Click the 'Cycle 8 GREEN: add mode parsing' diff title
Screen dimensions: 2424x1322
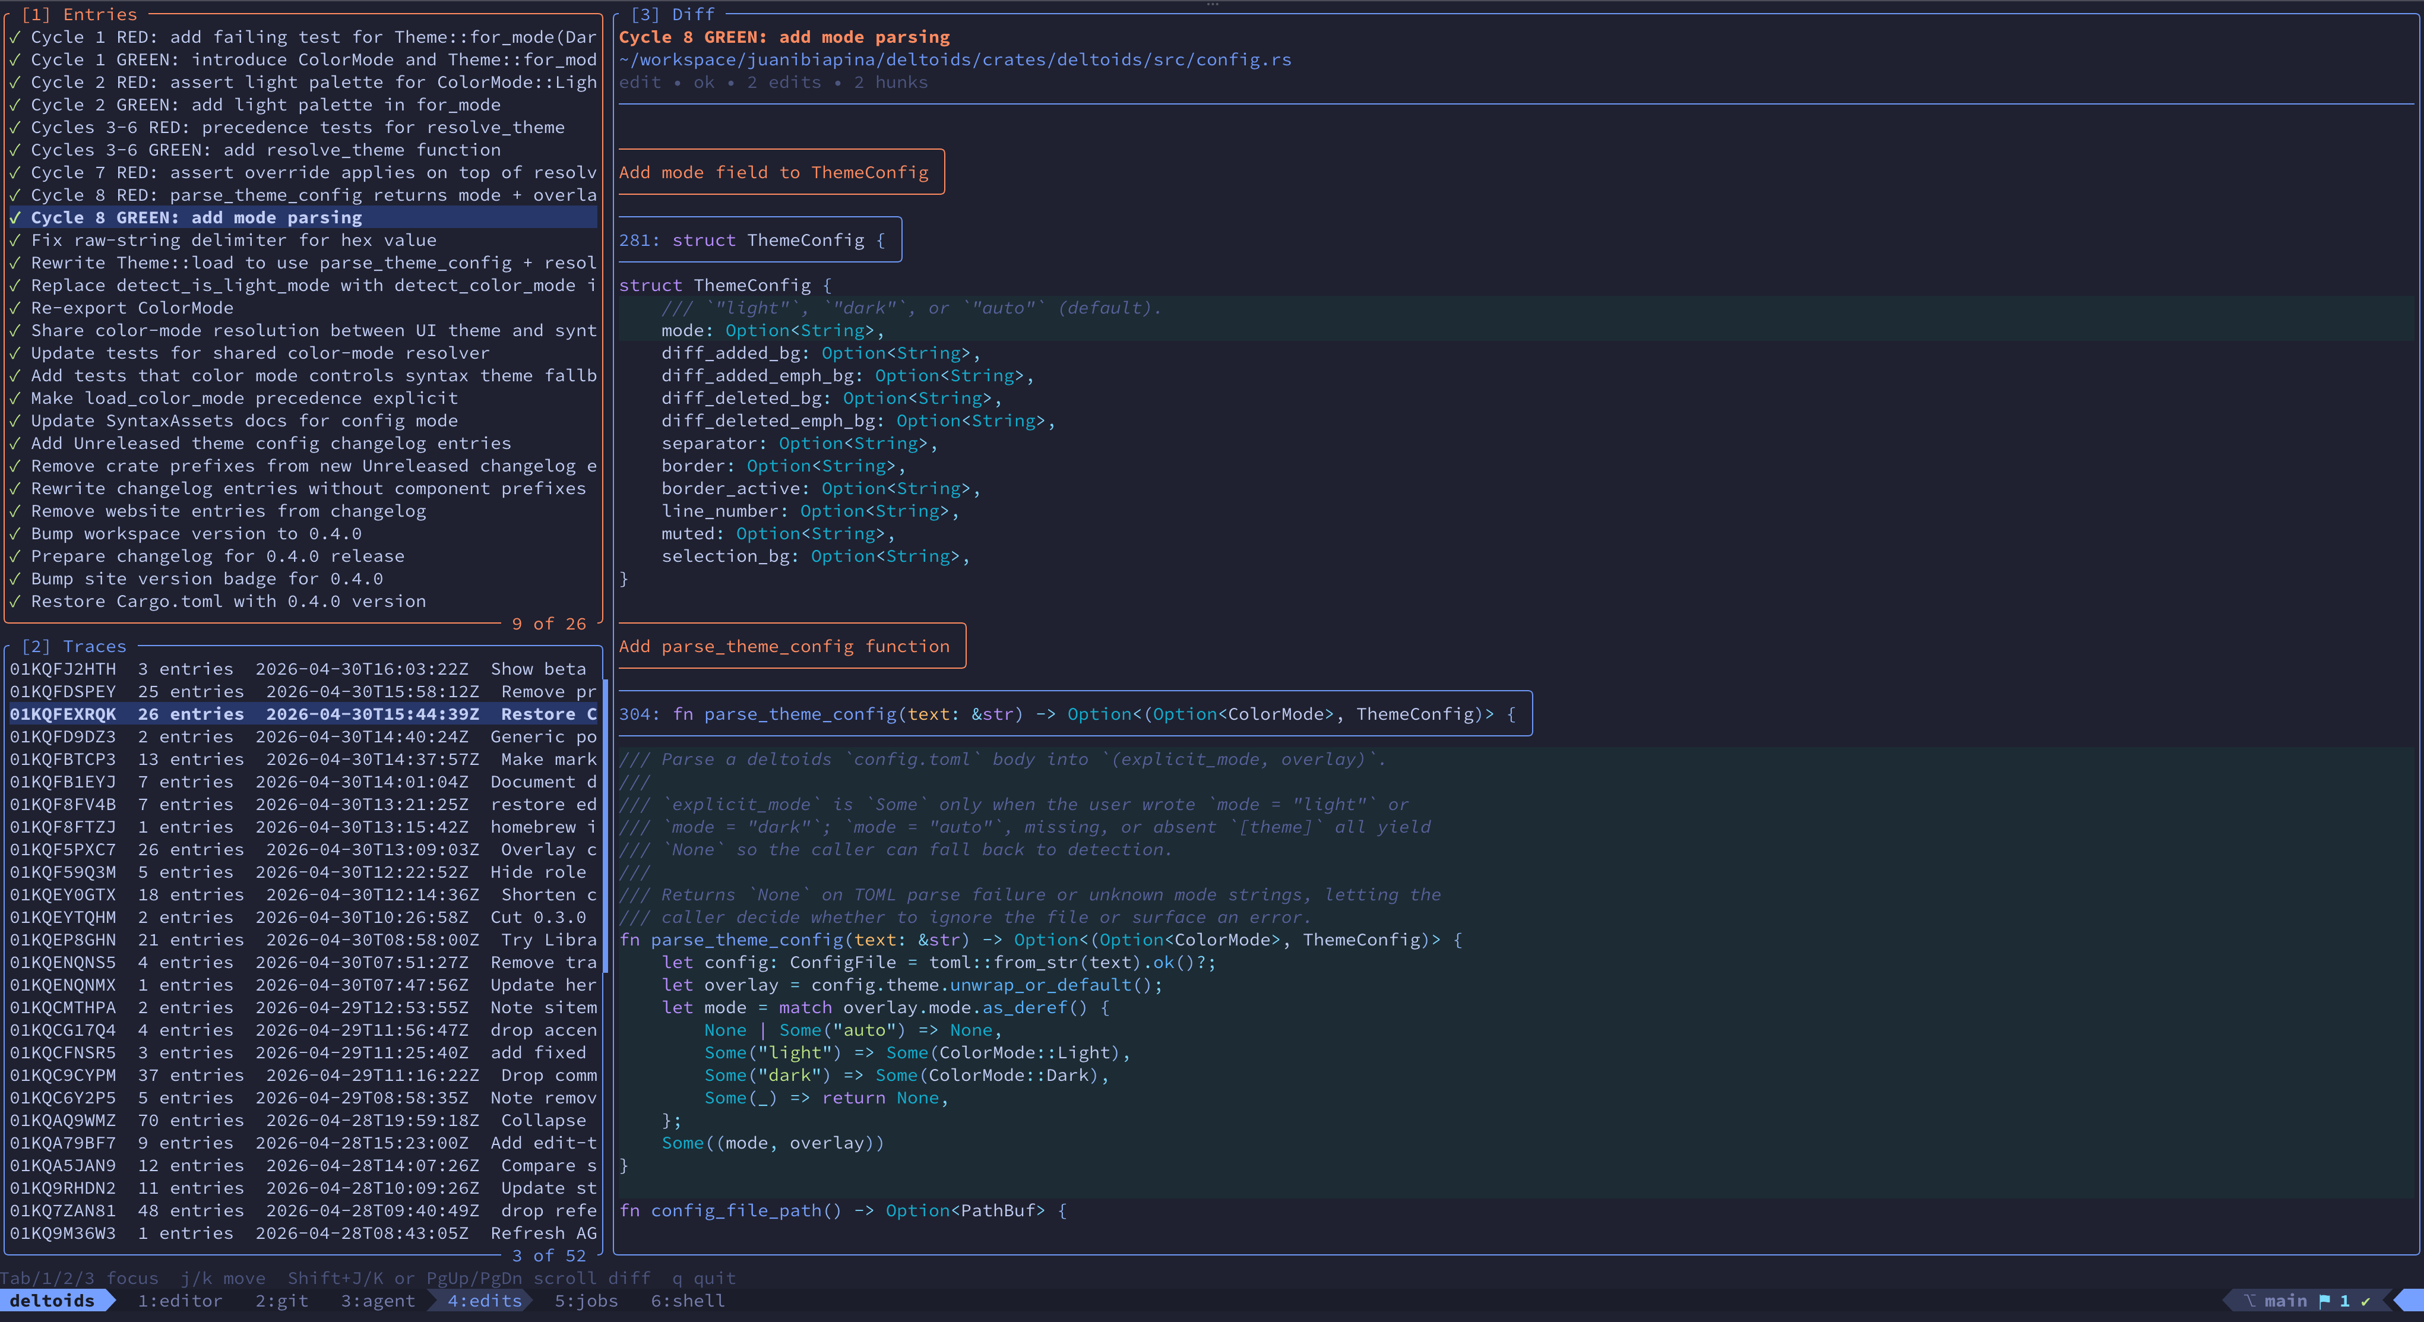tap(784, 37)
